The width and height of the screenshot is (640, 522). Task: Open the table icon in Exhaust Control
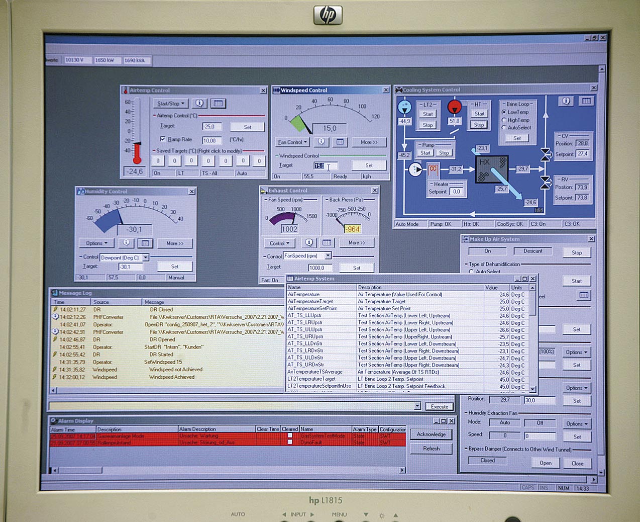[x=327, y=243]
